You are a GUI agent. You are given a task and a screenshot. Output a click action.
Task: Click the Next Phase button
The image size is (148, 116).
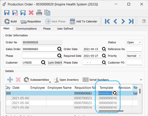(x=55, y=21)
